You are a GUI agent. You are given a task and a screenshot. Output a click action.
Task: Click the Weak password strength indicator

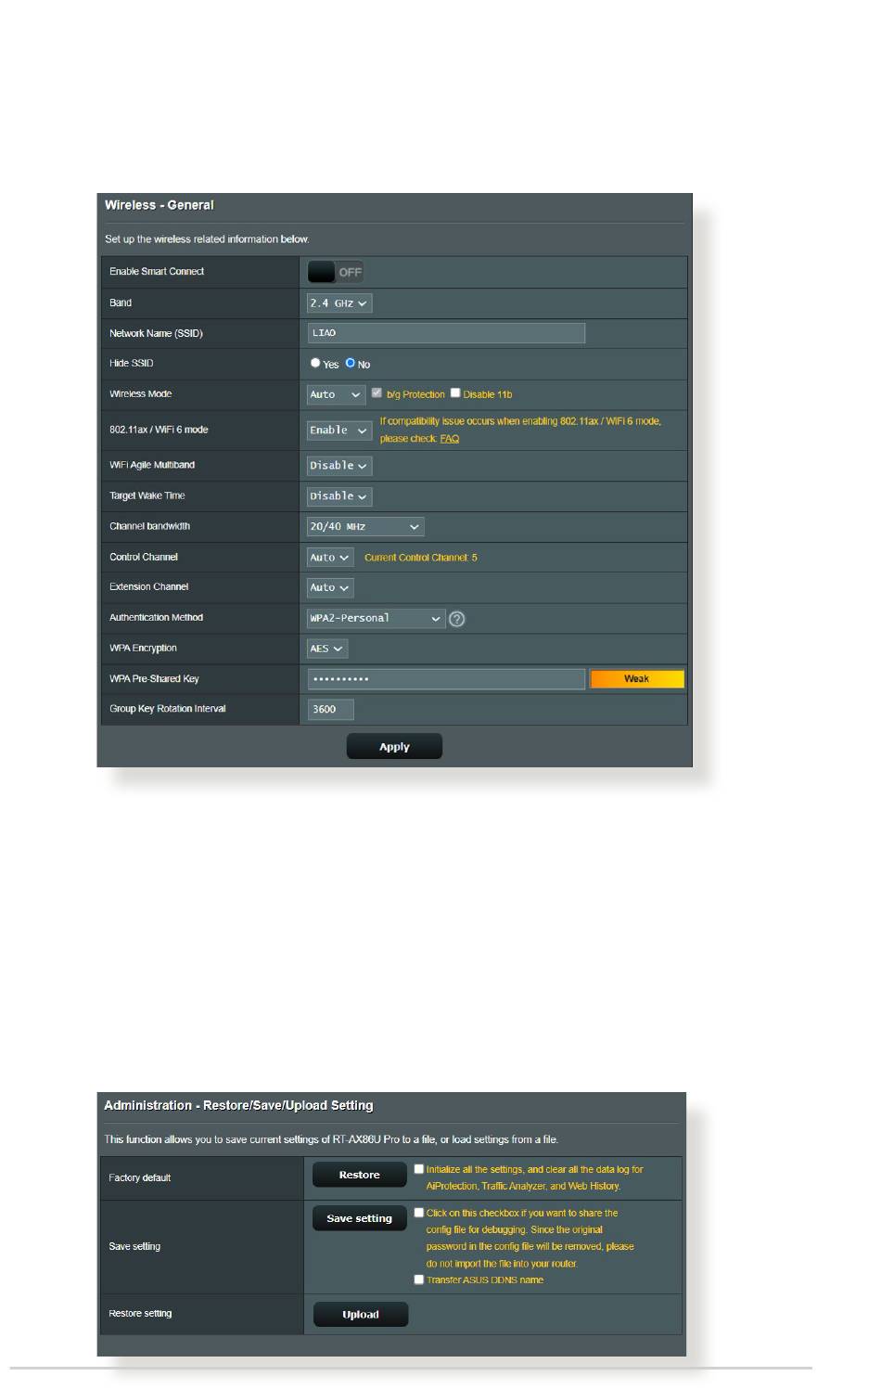pyautogui.click(x=637, y=679)
